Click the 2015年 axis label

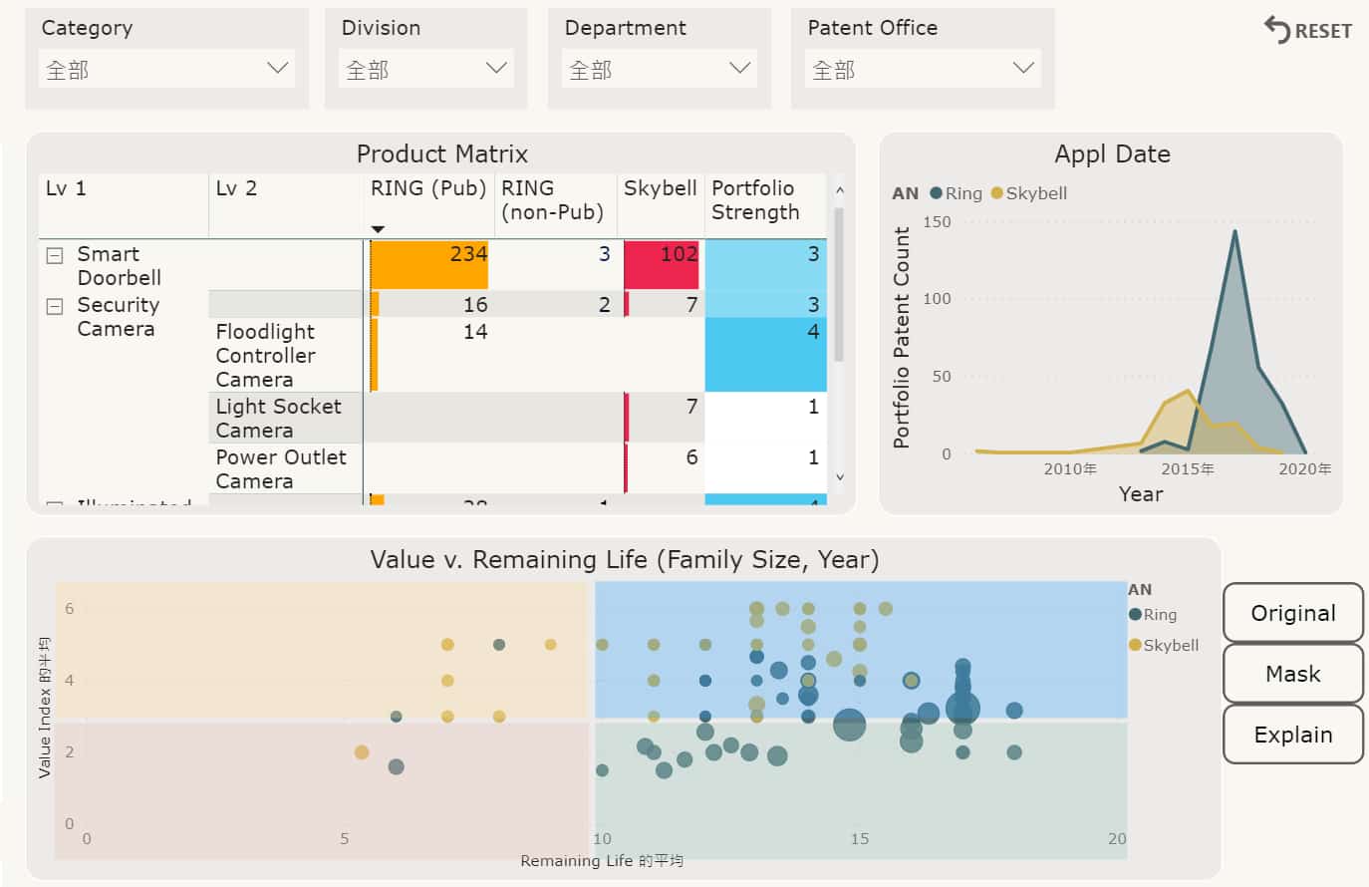click(x=1187, y=468)
